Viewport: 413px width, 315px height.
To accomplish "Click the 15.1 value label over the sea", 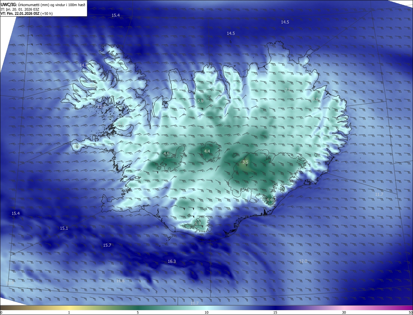I will coord(64,228).
